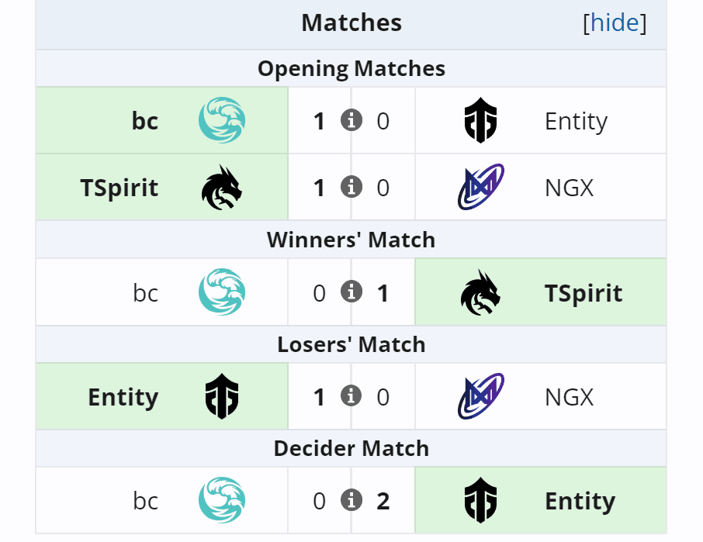Image resolution: width=703 pixels, height=542 pixels.
Task: Select the Entity logo in the Losers' Match
Action: point(221,396)
